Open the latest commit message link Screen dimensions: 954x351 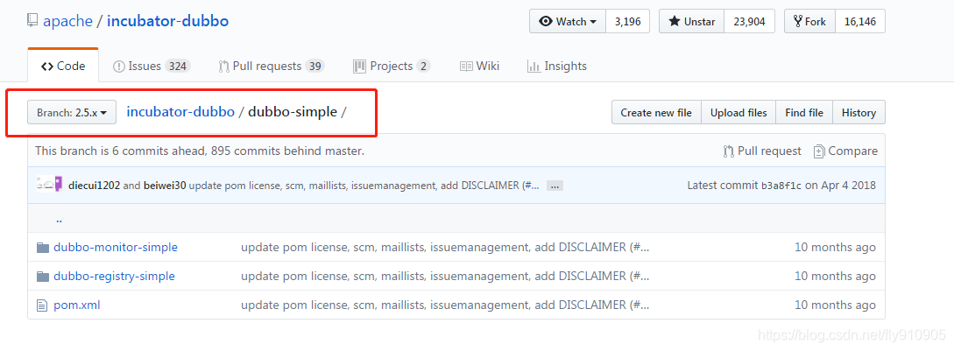click(364, 186)
